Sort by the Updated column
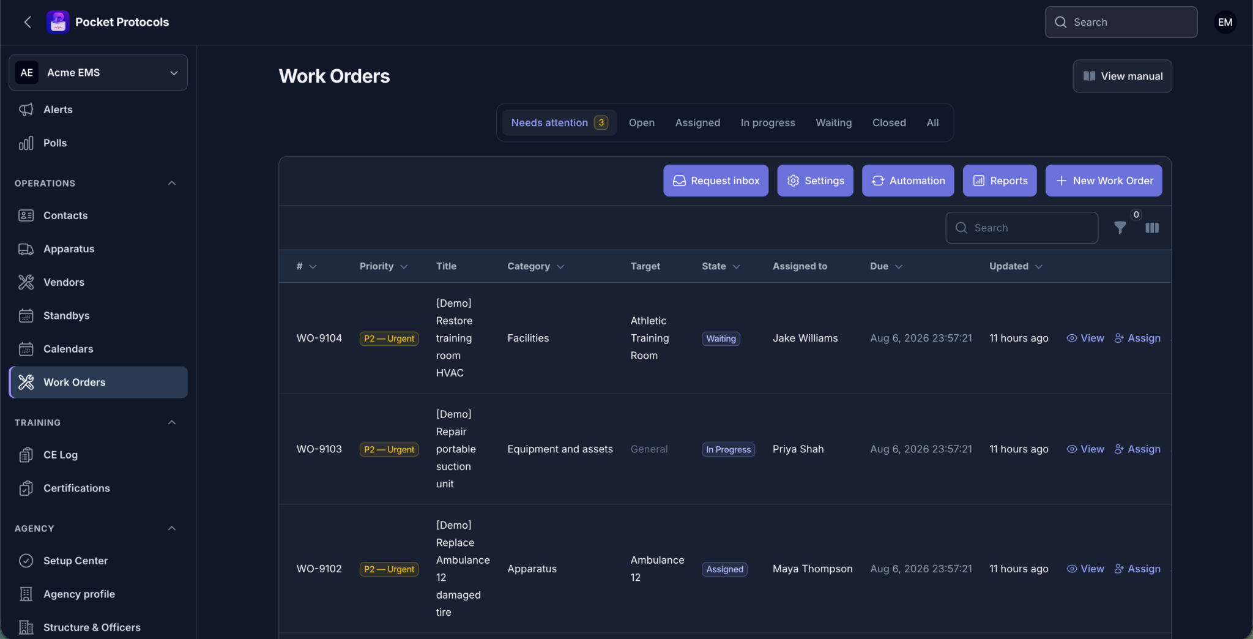Image resolution: width=1253 pixels, height=639 pixels. tap(1016, 266)
